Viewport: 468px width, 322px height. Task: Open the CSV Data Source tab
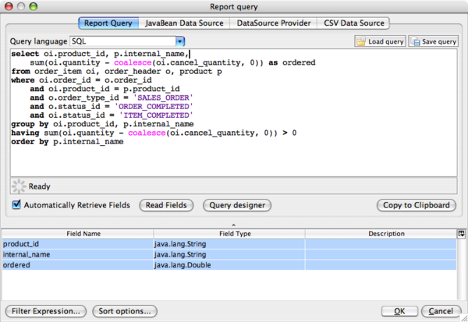[353, 23]
